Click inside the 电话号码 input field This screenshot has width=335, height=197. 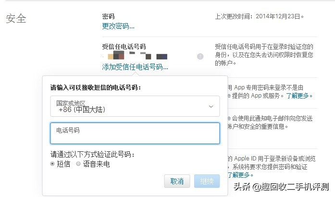click(135, 133)
